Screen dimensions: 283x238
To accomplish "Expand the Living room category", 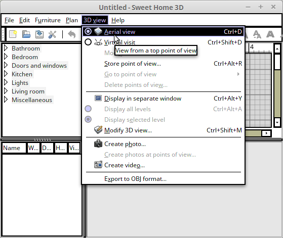I will click(x=6, y=91).
